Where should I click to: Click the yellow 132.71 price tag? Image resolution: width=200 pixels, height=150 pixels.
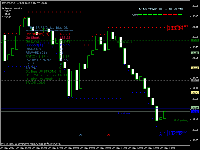(195, 92)
